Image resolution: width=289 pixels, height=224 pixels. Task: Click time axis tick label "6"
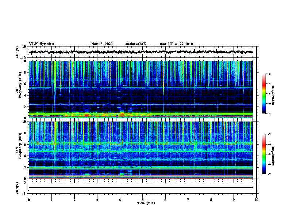(166, 200)
